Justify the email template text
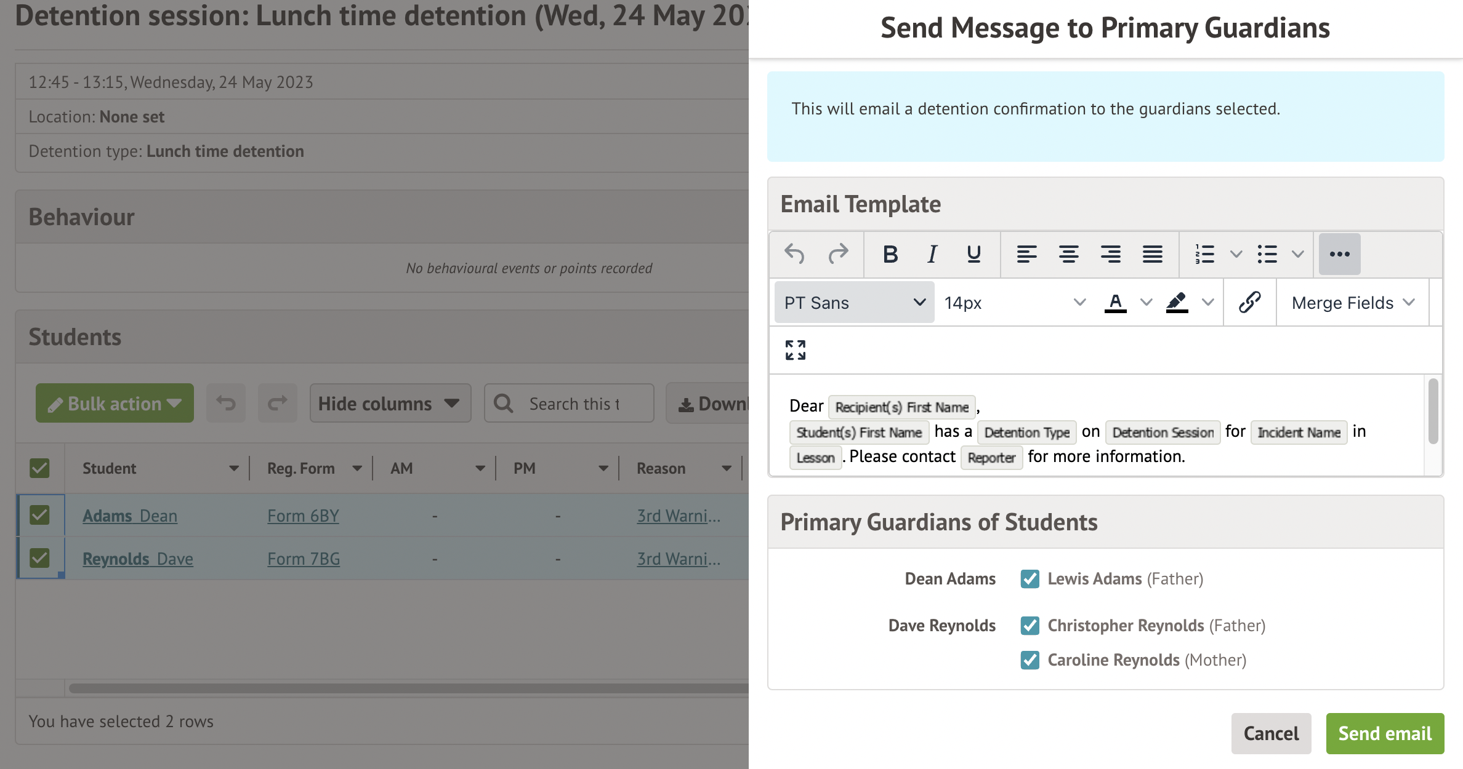Screen dimensions: 1463x769 tap(1152, 254)
